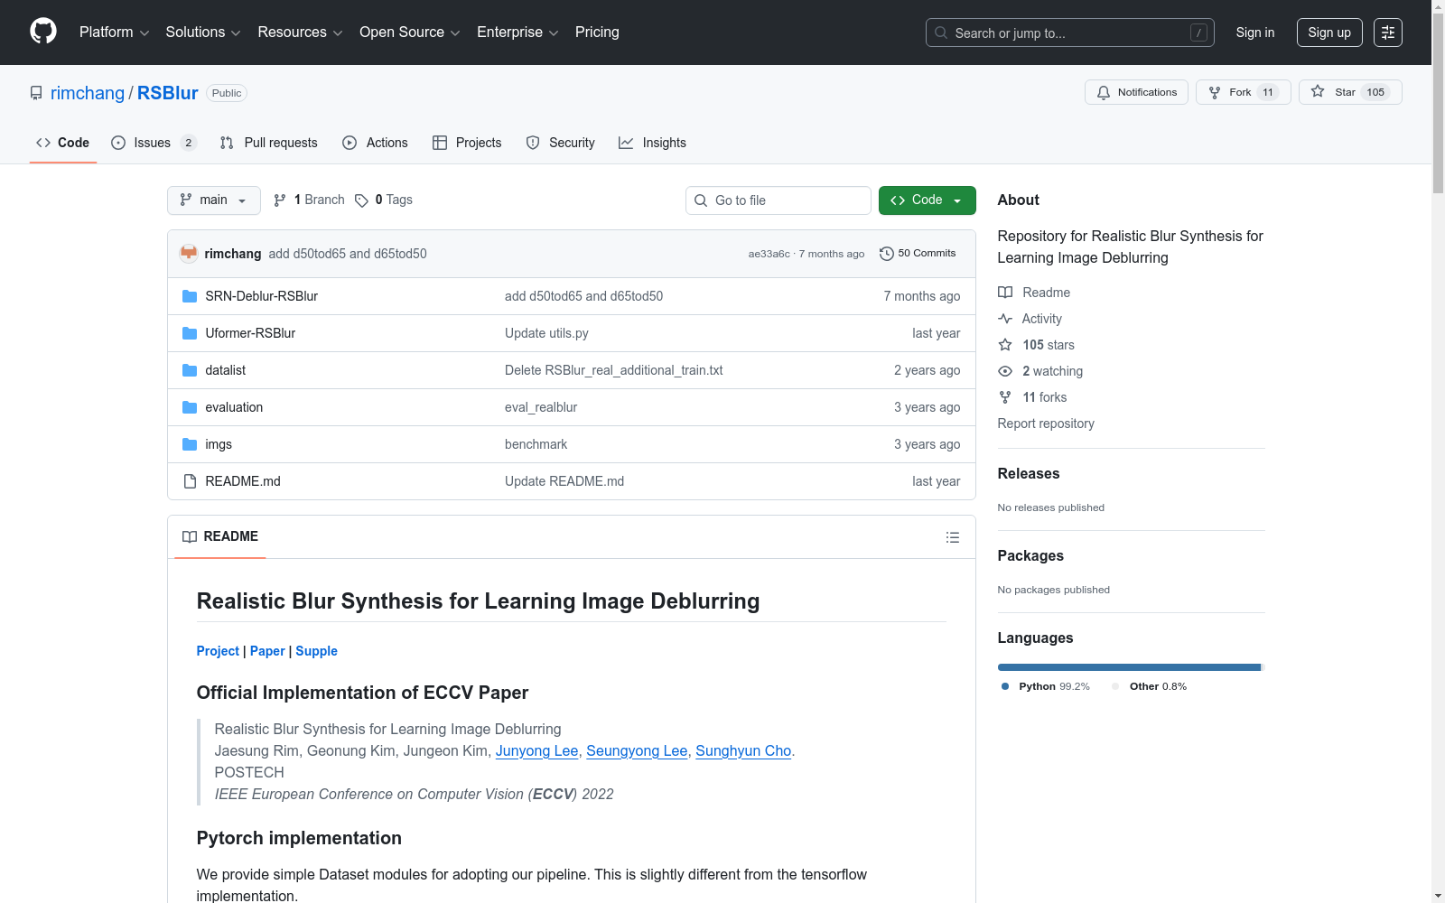
Task: Click the Search or jump to field
Action: tap(1070, 33)
